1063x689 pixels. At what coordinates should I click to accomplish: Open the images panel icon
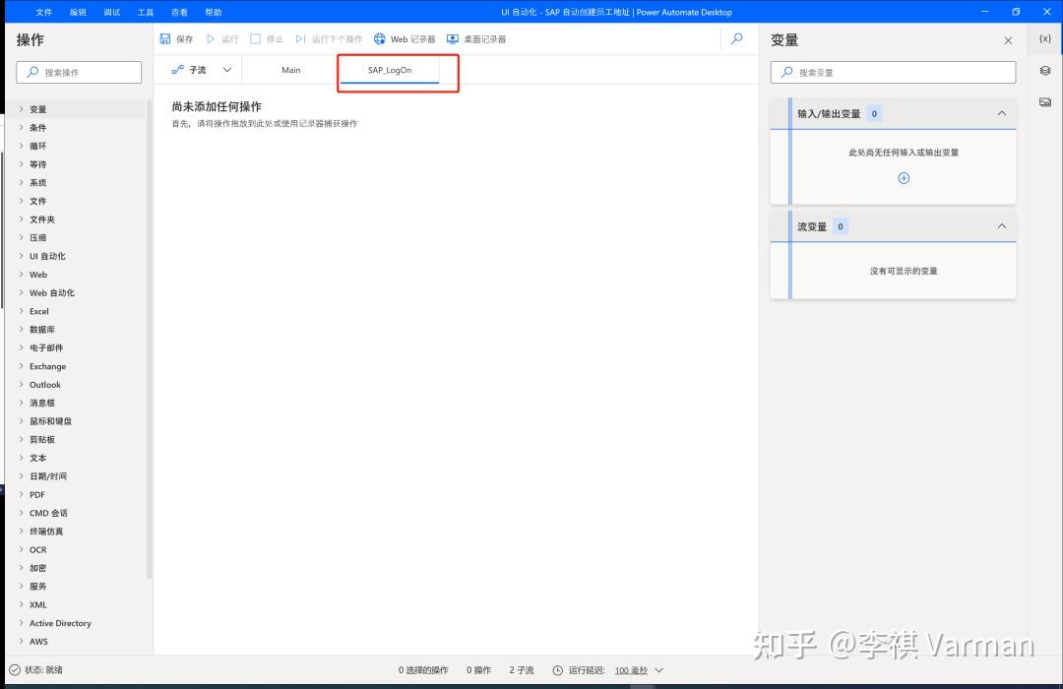point(1045,102)
